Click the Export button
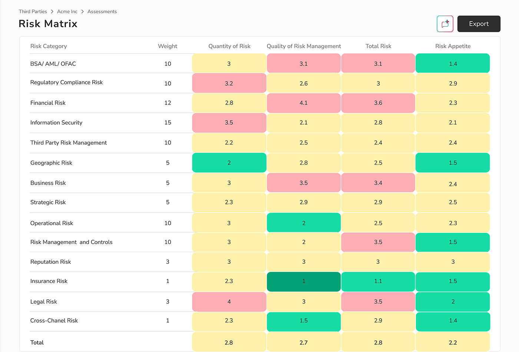Screen dimensions: 519x352 click(479, 23)
